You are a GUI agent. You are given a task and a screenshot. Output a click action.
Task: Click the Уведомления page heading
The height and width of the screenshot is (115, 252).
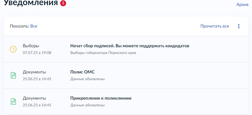tap(31, 3)
